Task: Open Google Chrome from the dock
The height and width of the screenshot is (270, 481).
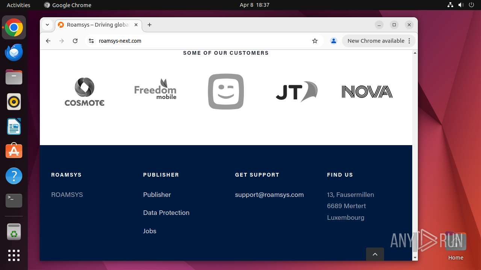Action: click(14, 28)
